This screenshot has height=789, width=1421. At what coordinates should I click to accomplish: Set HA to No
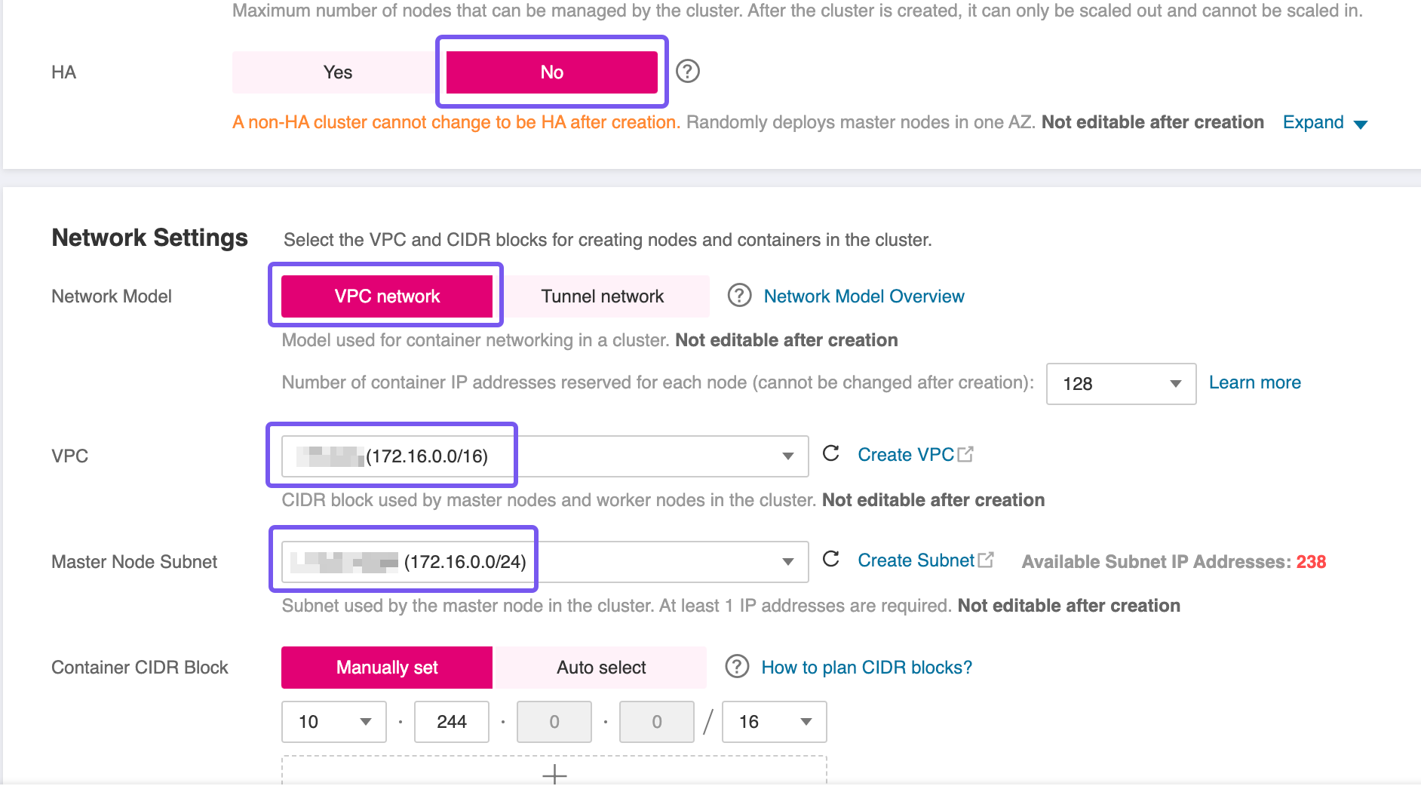[x=551, y=72]
